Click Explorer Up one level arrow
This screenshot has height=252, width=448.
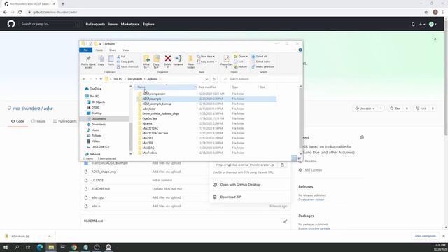(101, 79)
